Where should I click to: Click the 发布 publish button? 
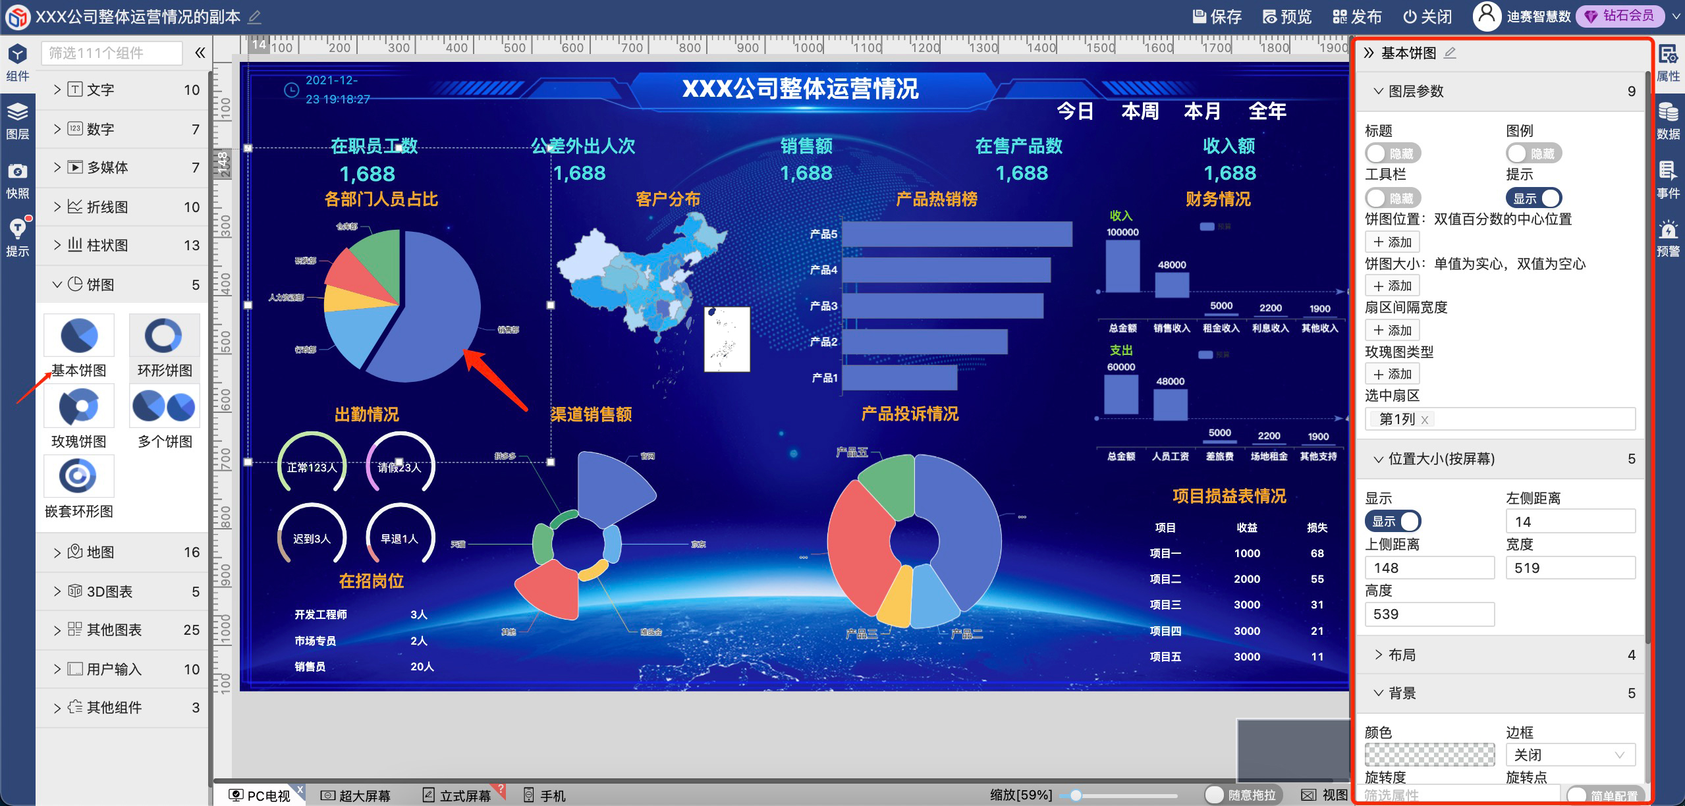click(x=1357, y=16)
